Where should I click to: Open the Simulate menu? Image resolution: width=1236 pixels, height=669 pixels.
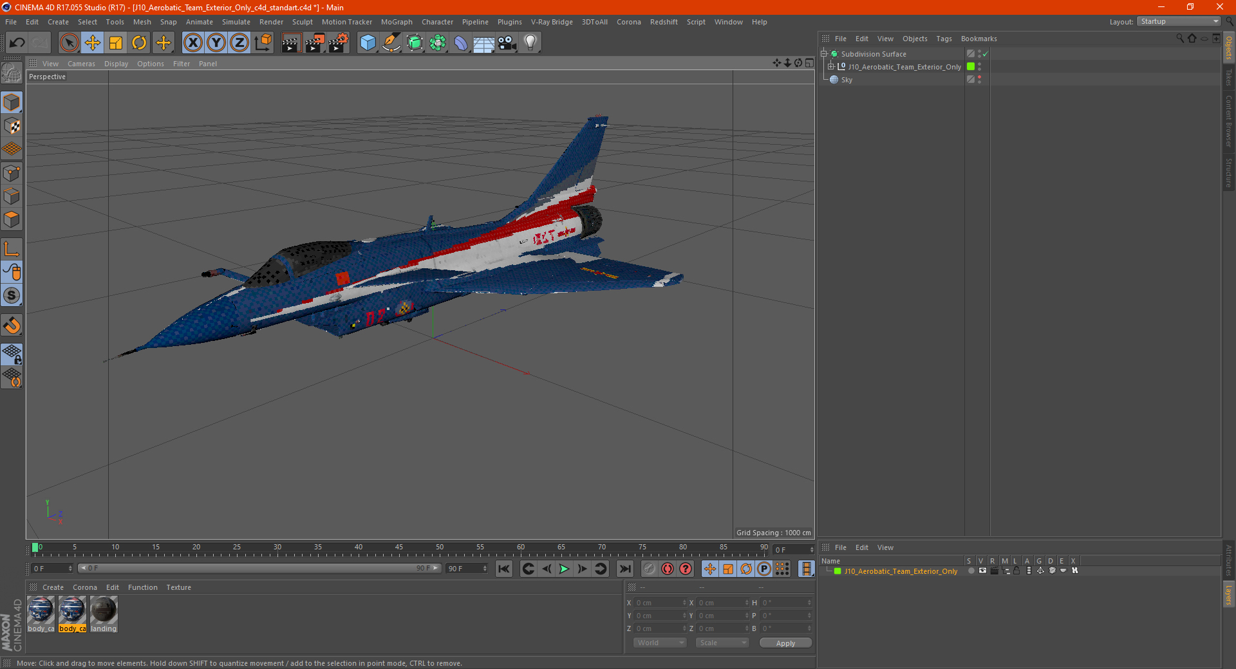(236, 22)
